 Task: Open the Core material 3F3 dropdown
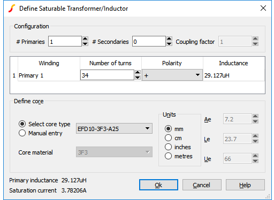click(114, 152)
